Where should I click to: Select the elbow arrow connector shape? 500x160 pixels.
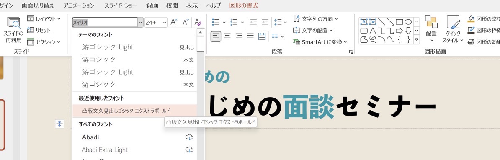point(391,31)
